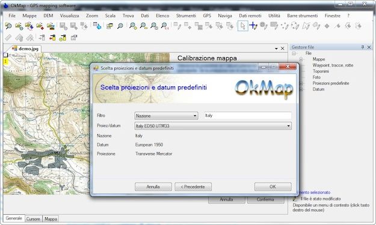Open the GPS menu
376x225 pixels.
pos(207,16)
